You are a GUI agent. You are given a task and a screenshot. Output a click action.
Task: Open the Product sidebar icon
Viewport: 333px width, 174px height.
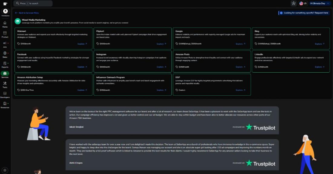(x=5, y=33)
